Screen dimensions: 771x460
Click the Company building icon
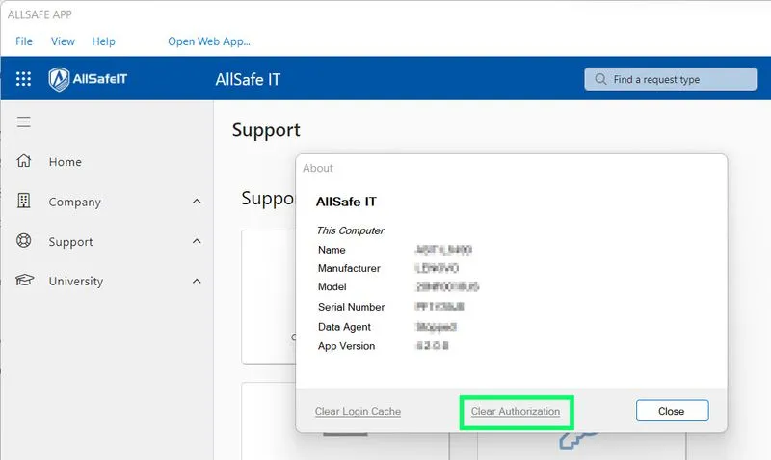coord(23,201)
